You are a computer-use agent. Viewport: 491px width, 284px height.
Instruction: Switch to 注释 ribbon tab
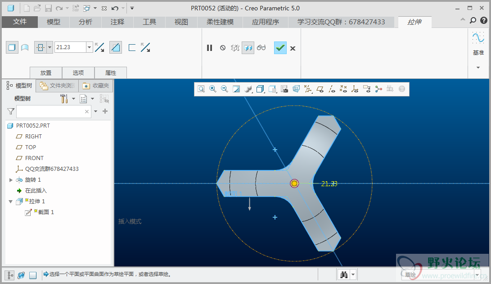(x=117, y=22)
